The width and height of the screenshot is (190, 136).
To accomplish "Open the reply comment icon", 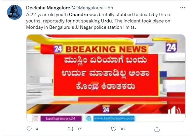I will pos(29,129).
